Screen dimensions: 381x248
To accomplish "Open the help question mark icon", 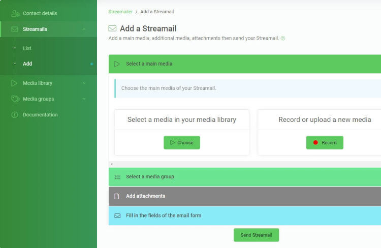I will (283, 39).
